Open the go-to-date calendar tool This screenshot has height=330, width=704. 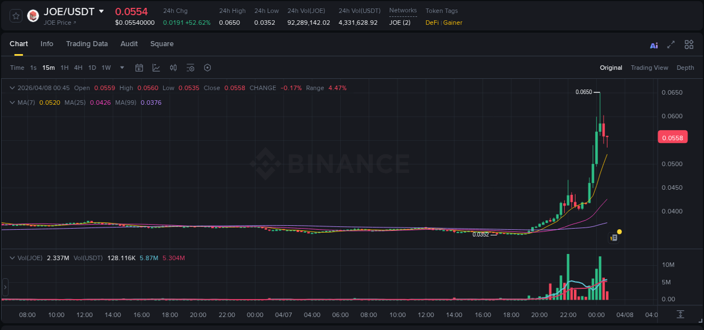139,68
